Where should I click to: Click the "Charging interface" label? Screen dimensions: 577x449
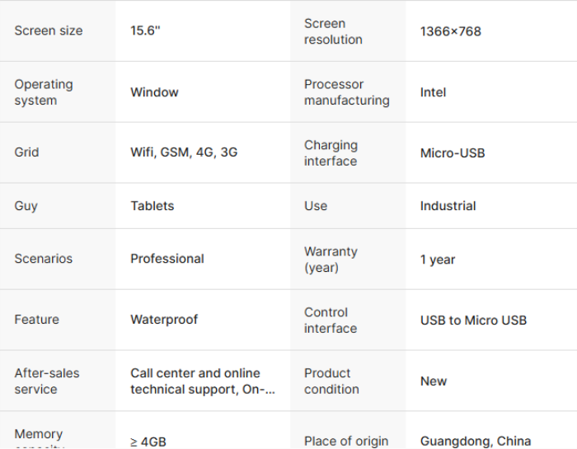tap(331, 153)
